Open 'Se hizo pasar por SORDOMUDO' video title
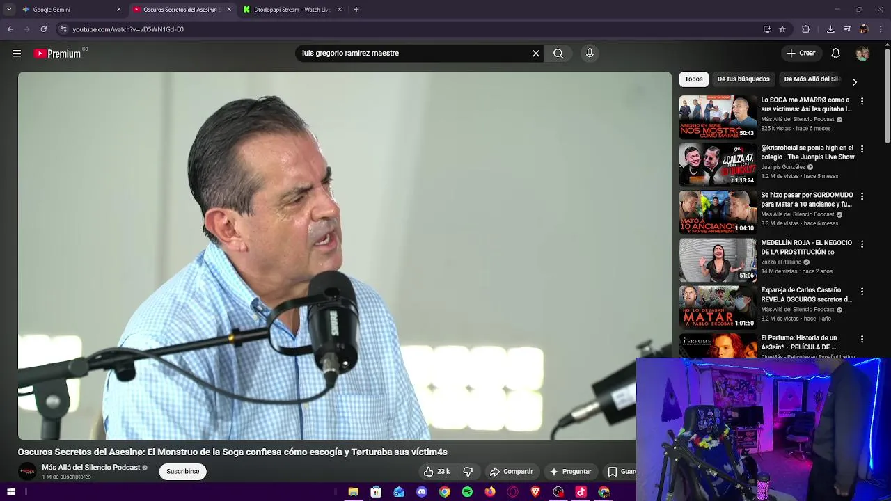 point(807,200)
